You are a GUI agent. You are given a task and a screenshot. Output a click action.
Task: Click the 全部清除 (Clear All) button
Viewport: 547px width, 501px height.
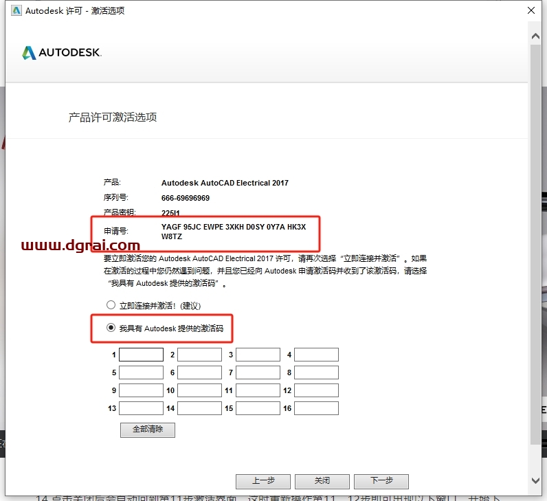[148, 430]
